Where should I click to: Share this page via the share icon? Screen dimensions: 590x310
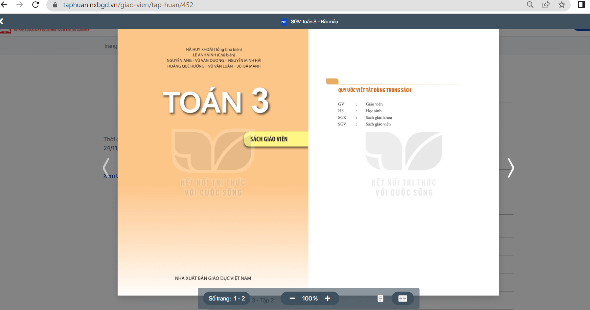point(546,5)
